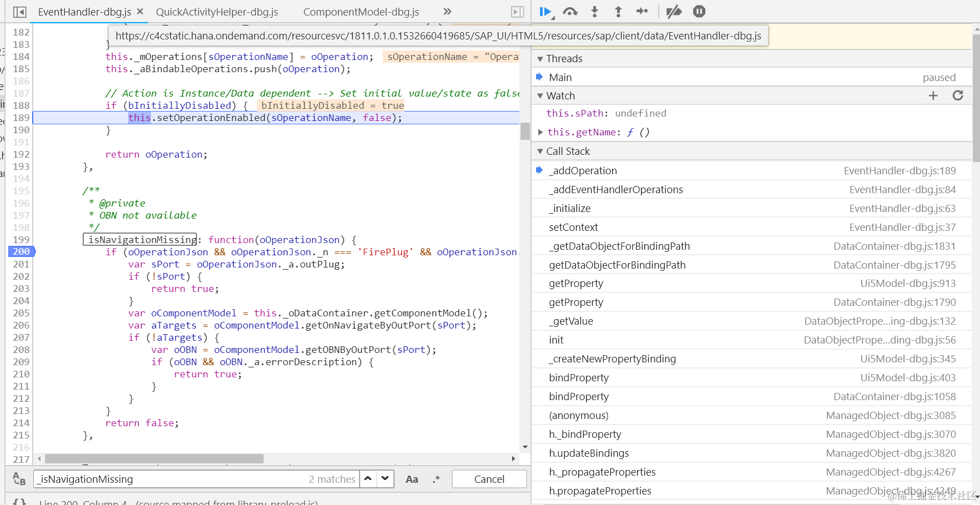Screen dimensions: 980x505
Task: Toggle the debugger sidebar panel
Action: click(517, 12)
